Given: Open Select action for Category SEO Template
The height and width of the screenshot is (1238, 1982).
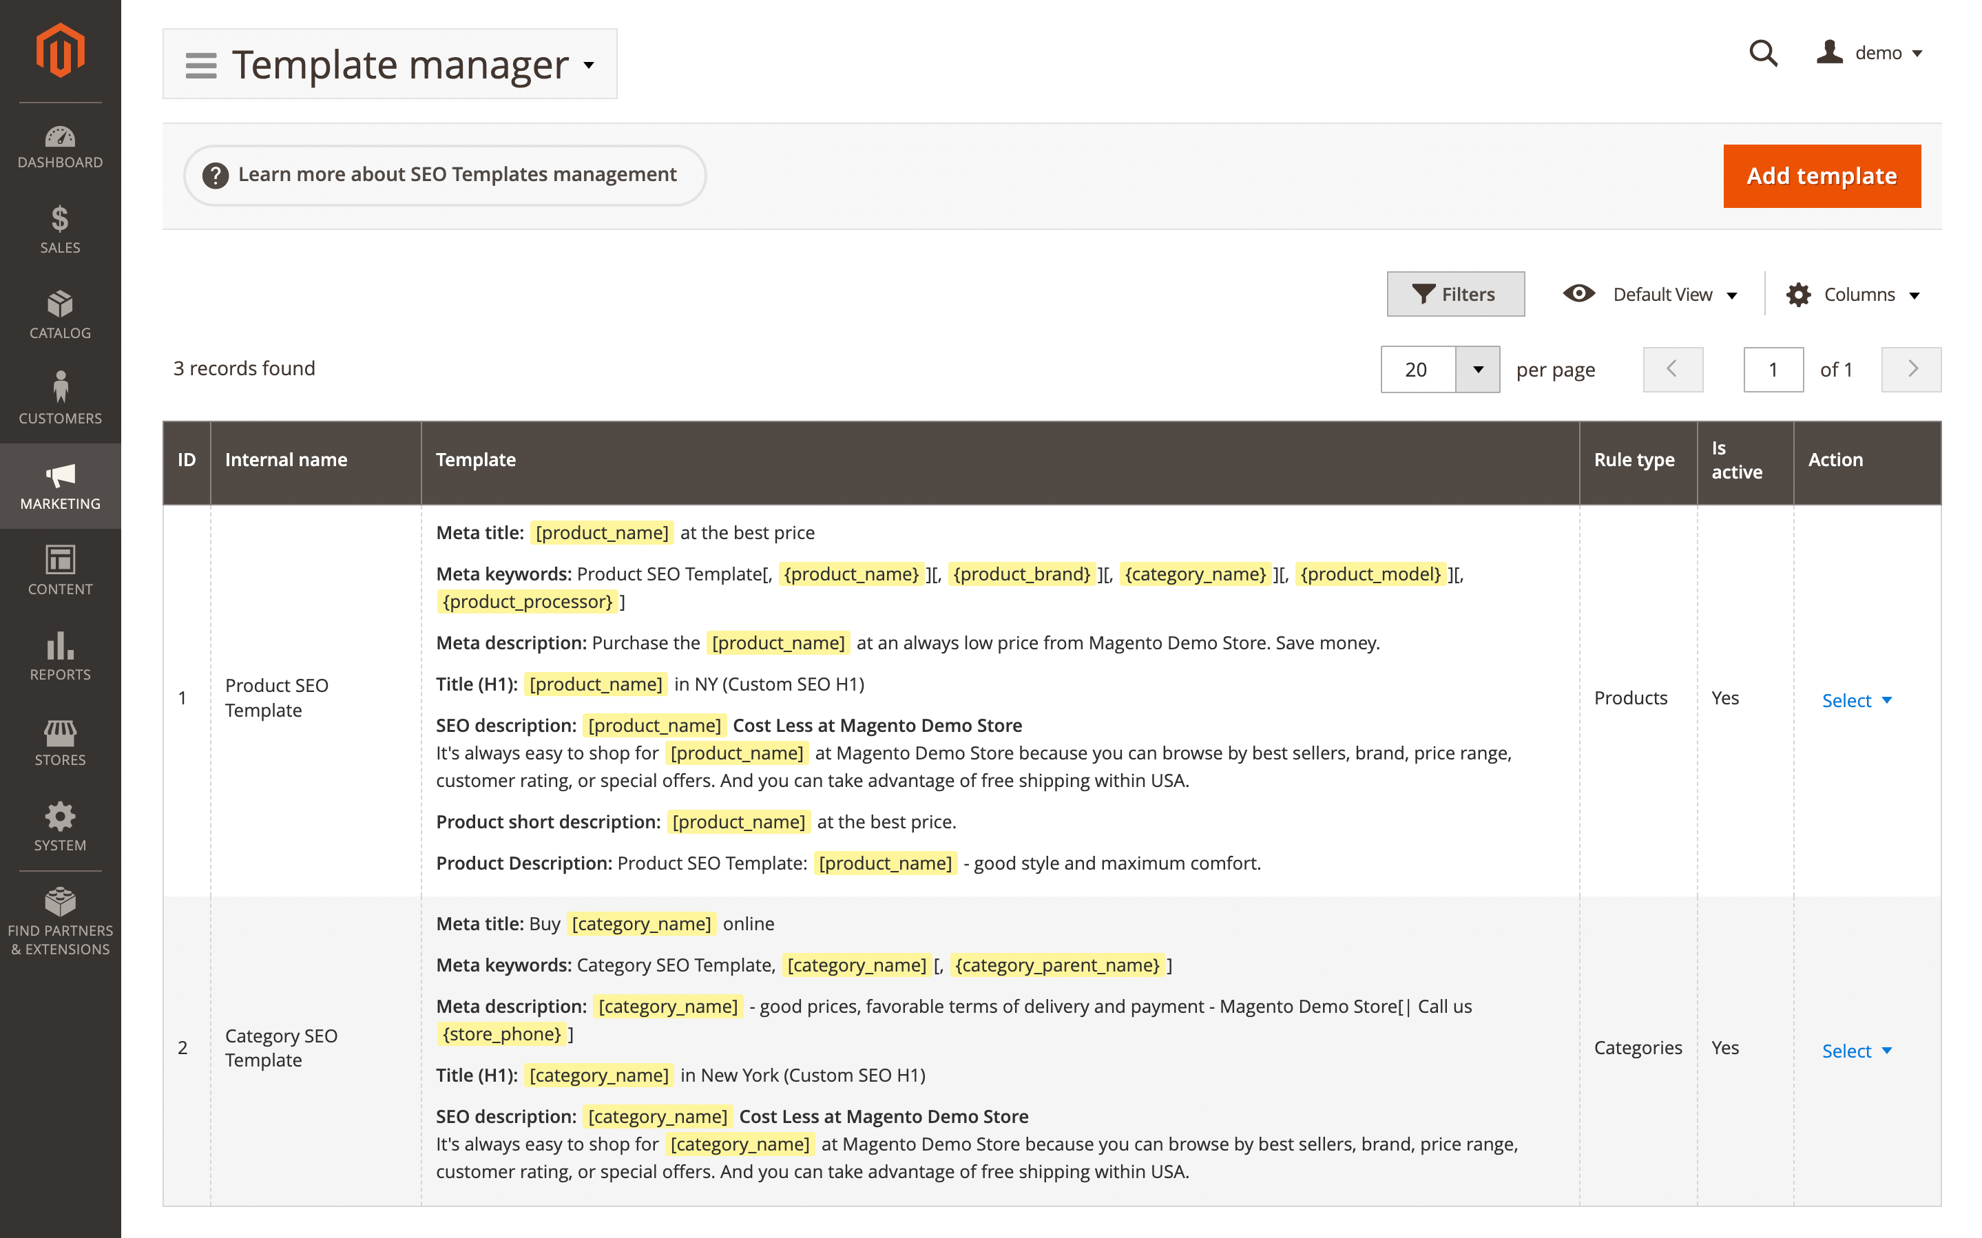Looking at the screenshot, I should pyautogui.click(x=1856, y=1051).
